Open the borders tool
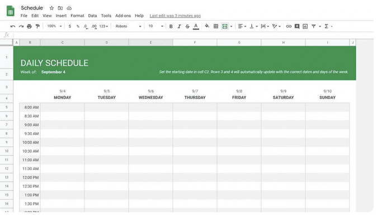This screenshot has height=220, width=377. coord(216,26)
